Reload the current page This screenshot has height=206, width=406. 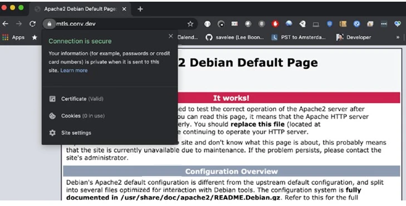tap(32, 24)
